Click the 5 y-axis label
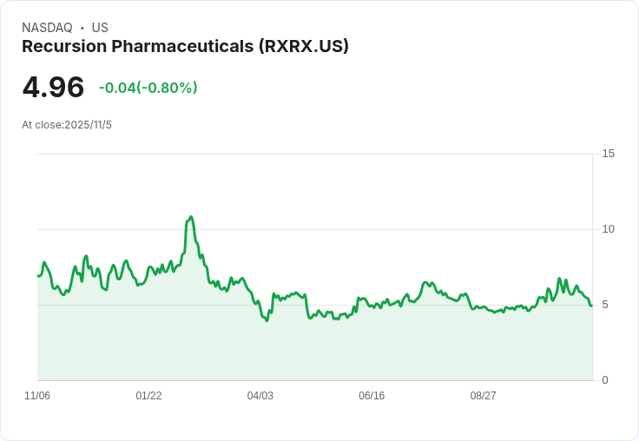The height and width of the screenshot is (441, 639). click(605, 305)
